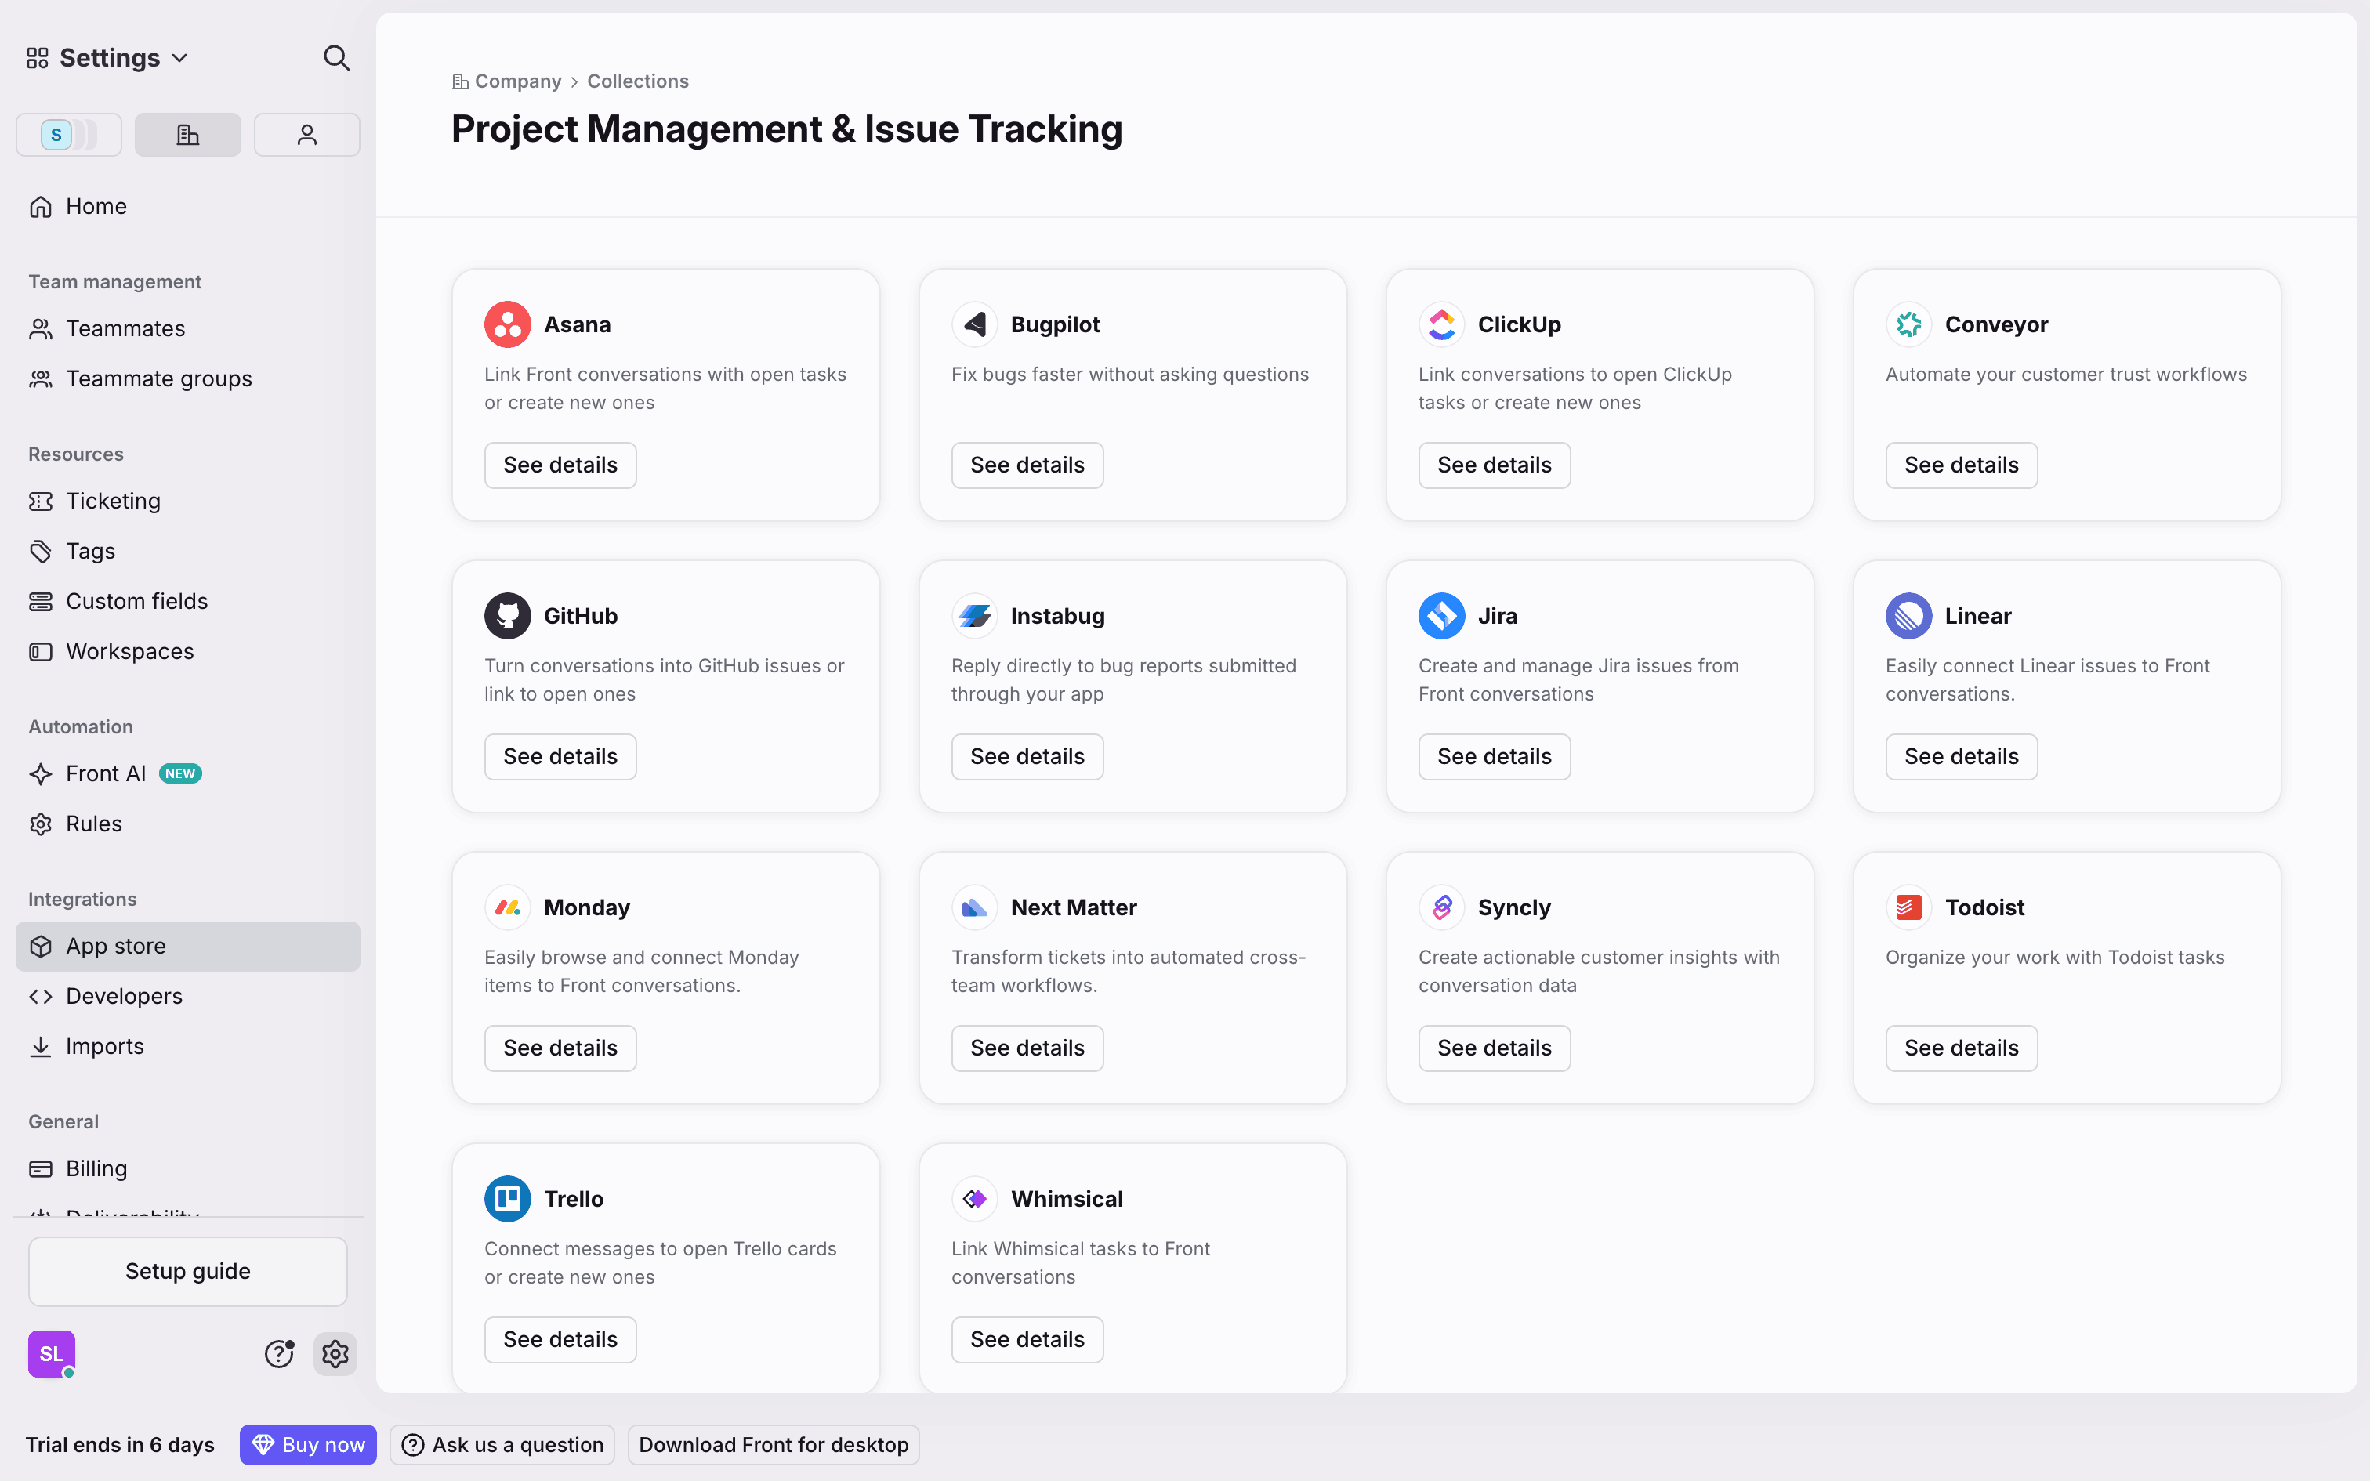Viewport: 2370px width, 1481px height.
Task: Open the Company breadcrumb link
Action: pos(517,81)
